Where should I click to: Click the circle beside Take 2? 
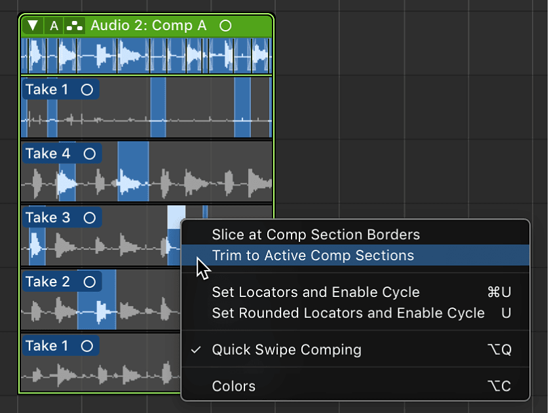(90, 282)
